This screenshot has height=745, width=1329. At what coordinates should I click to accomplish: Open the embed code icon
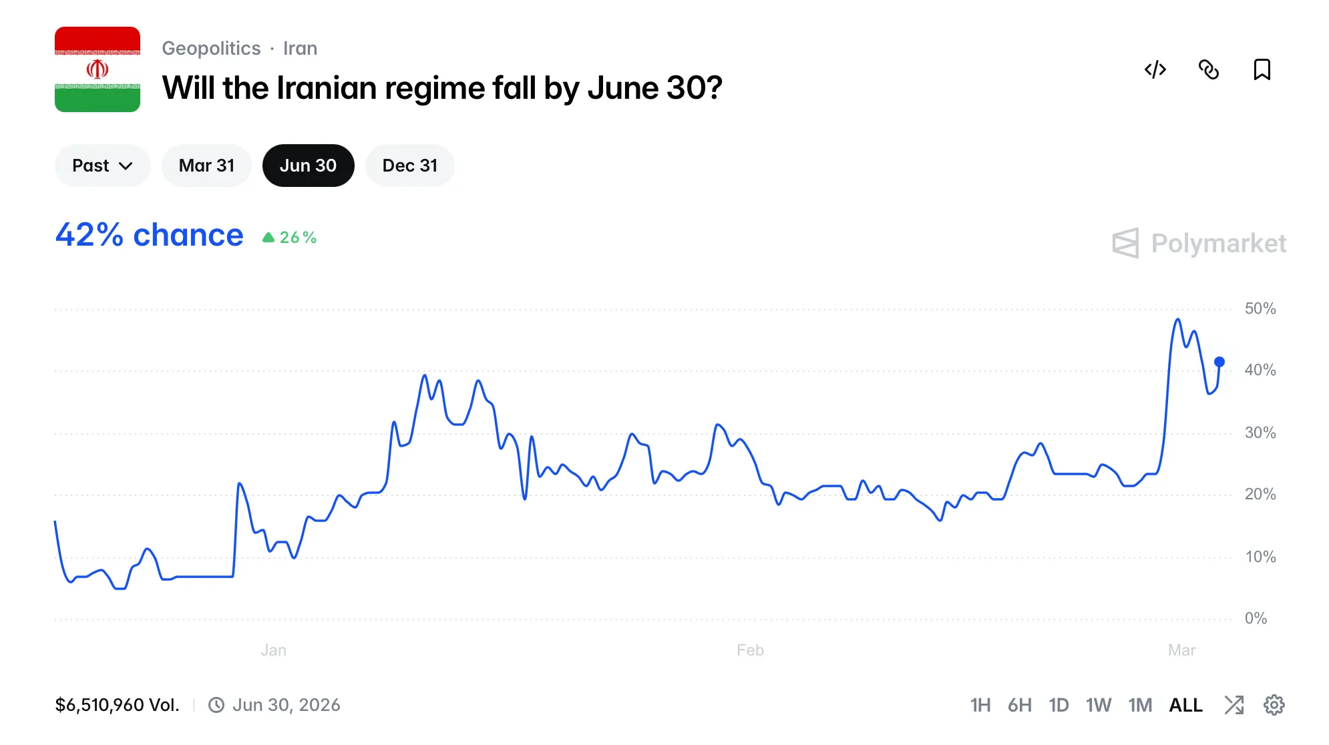coord(1155,69)
